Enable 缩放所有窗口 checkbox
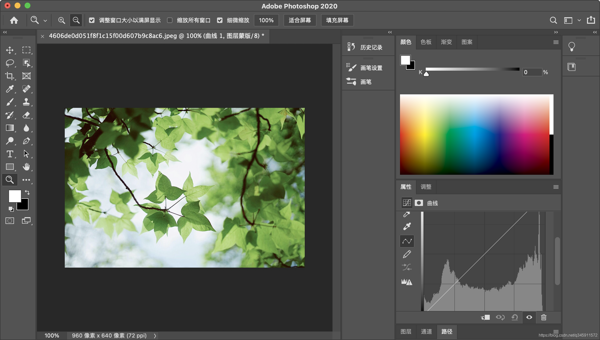This screenshot has height=340, width=600. [170, 20]
